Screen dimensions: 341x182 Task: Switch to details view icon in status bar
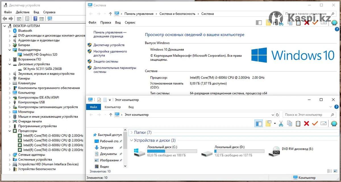tap(329, 171)
